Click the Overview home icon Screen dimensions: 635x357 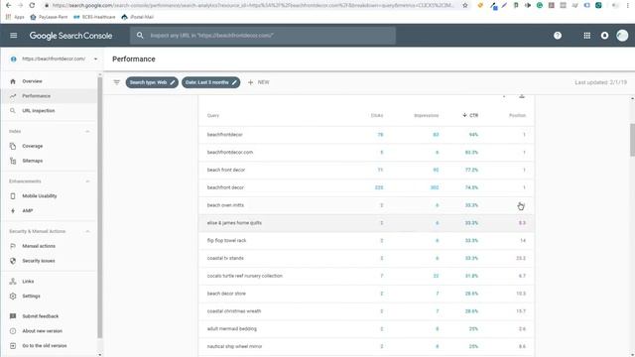[13, 81]
